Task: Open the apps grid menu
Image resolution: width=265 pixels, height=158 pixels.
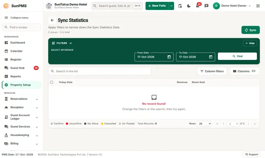Action: (258, 6)
